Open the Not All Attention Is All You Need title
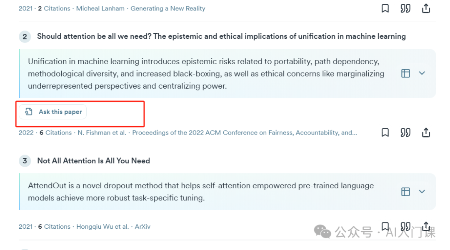This screenshot has height=250, width=450. [x=94, y=161]
